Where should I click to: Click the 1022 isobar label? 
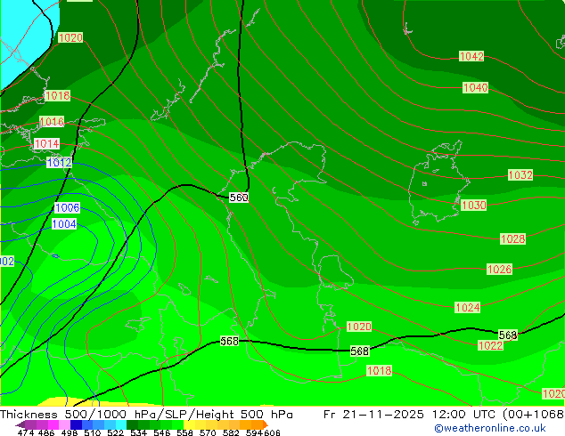(x=490, y=345)
